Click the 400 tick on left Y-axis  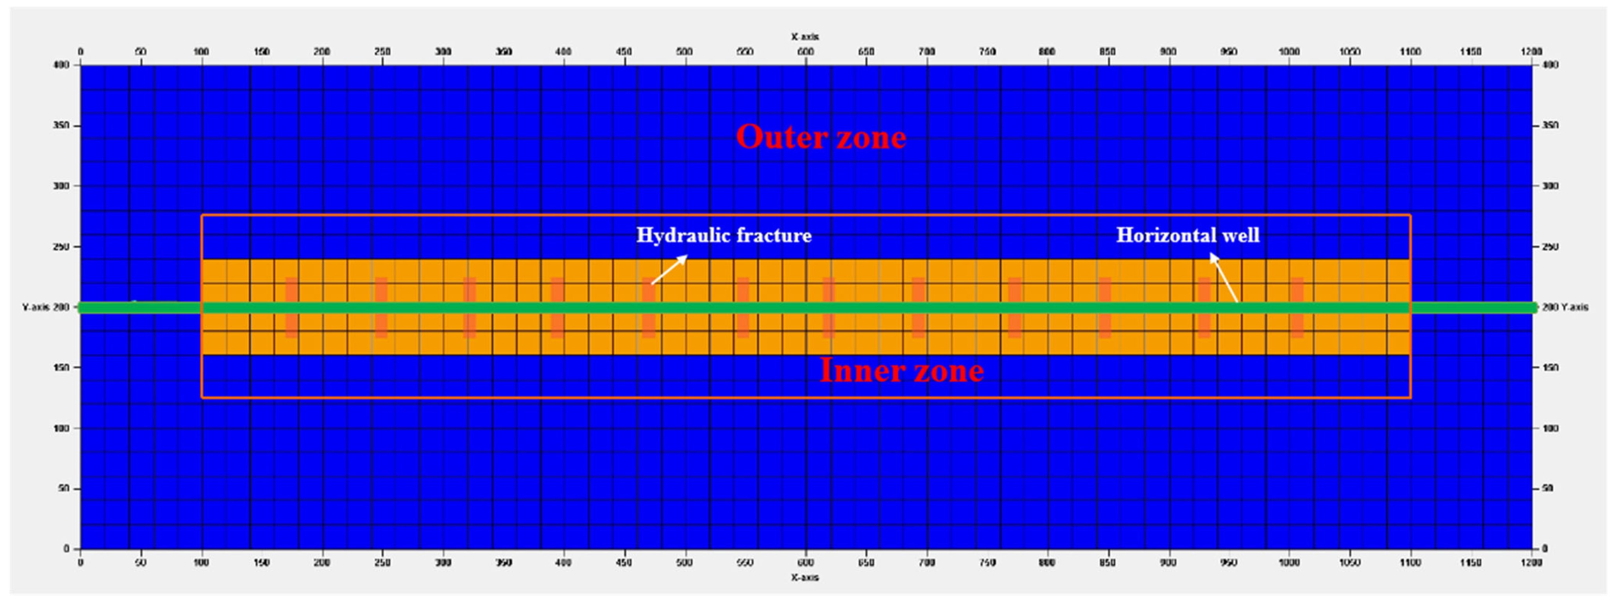61,64
